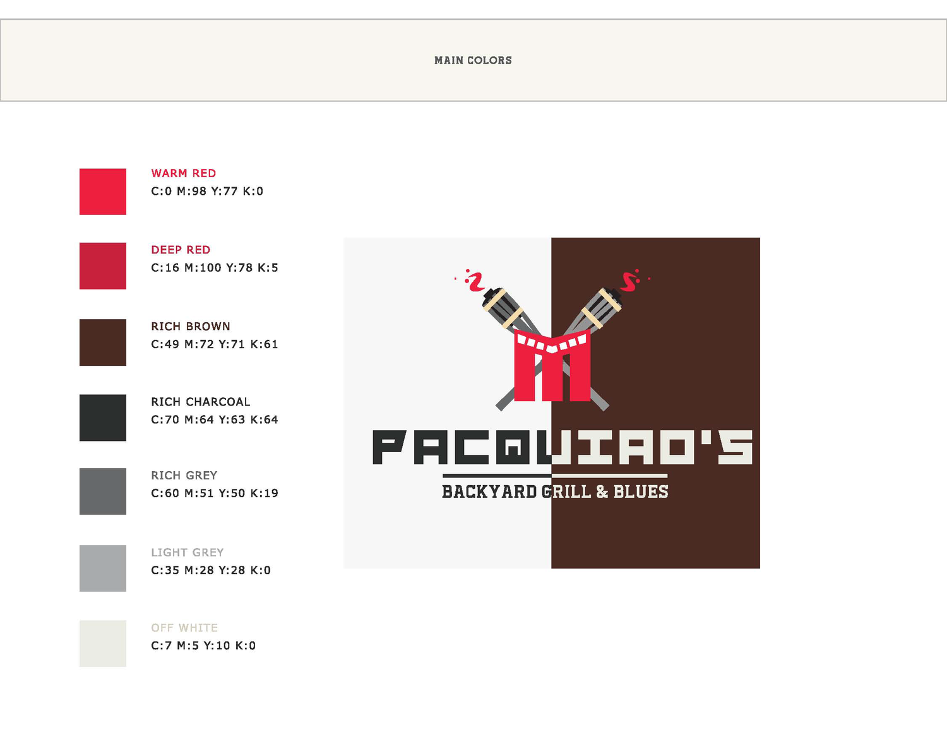The image size is (947, 736).
Task: Click the C:35 M:28 Y:28 K:0 value
Action: point(211,570)
